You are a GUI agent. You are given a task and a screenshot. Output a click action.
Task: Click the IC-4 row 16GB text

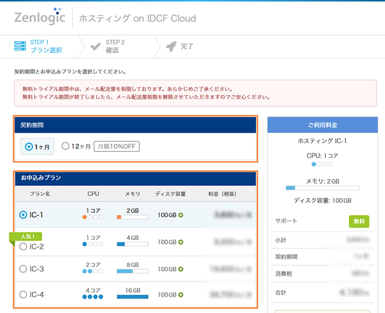133,290
